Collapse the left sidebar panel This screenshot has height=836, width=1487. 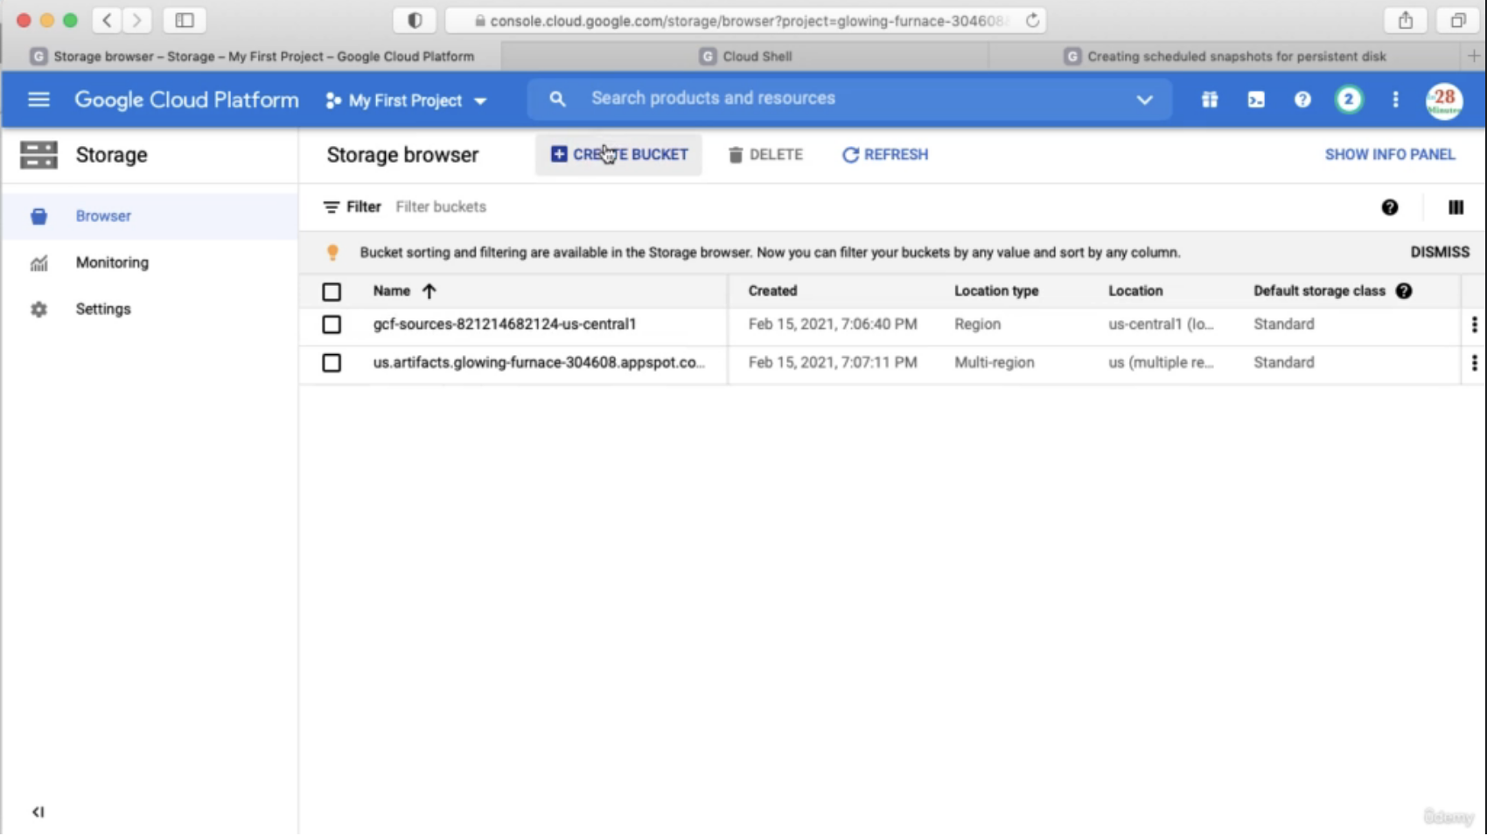pyautogui.click(x=38, y=812)
